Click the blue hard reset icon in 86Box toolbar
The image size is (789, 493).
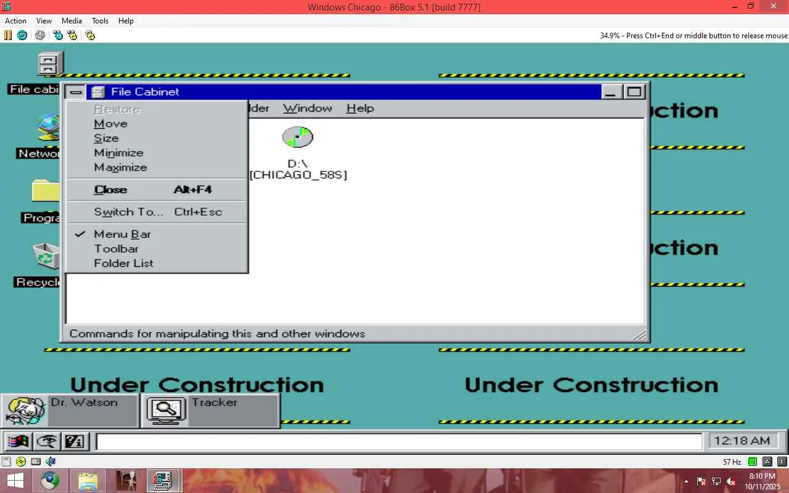(22, 35)
